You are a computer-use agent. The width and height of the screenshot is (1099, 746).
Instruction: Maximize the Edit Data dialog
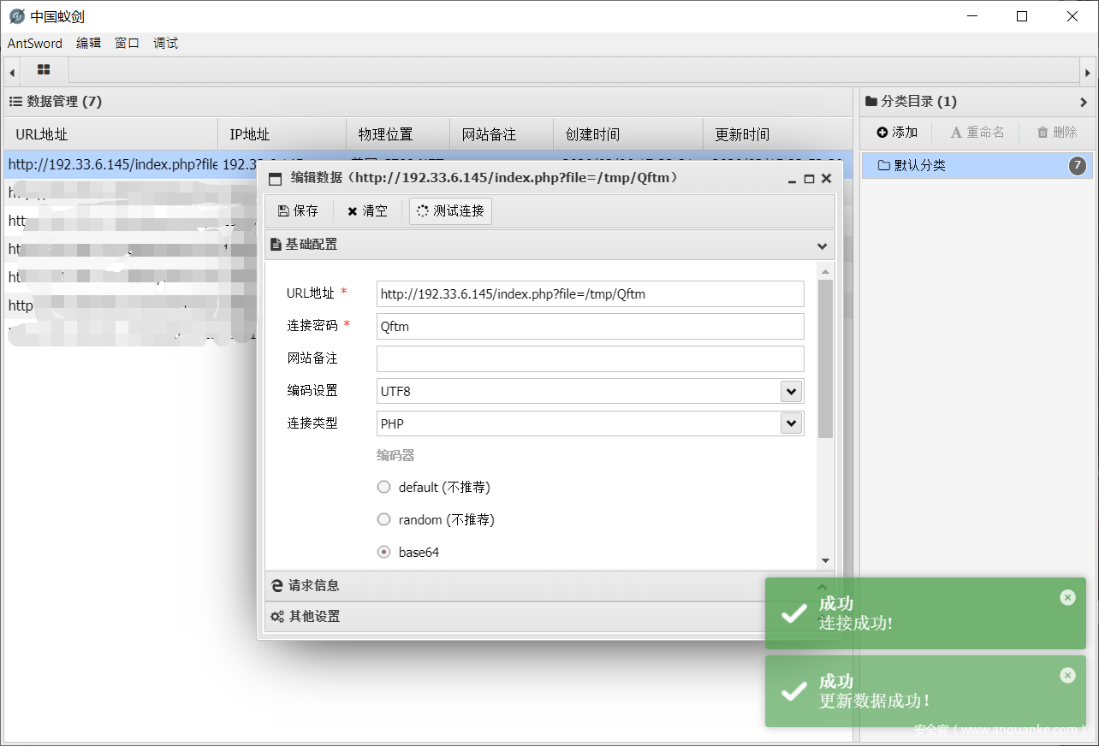tap(809, 179)
